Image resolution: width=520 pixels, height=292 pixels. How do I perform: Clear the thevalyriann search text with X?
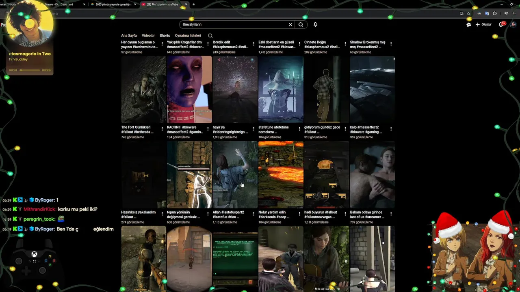(x=290, y=25)
